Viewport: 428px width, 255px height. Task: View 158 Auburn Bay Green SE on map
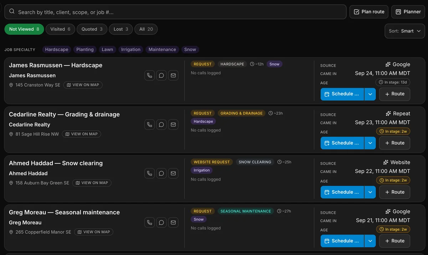coord(92,183)
